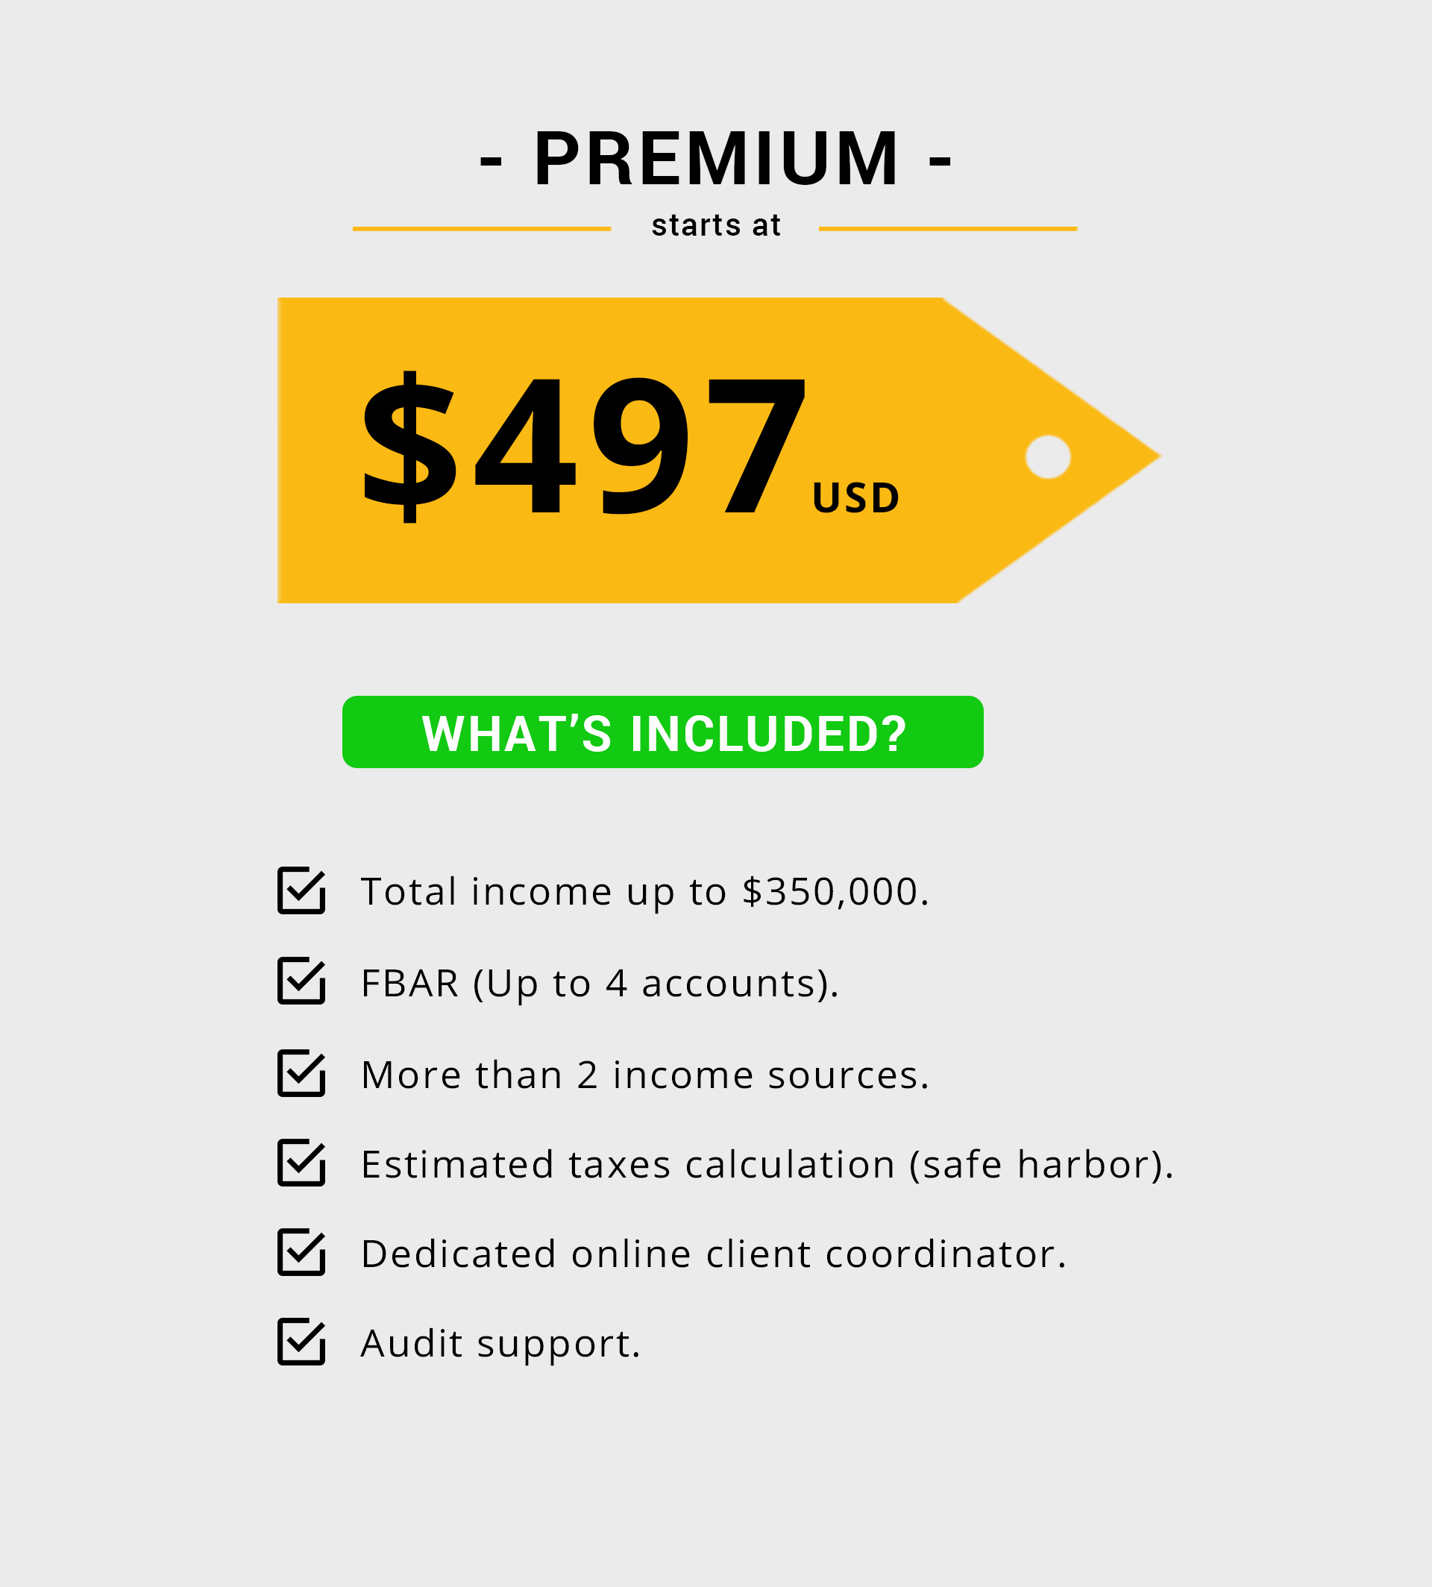Click the PREMIUM plan heading

pos(716,158)
